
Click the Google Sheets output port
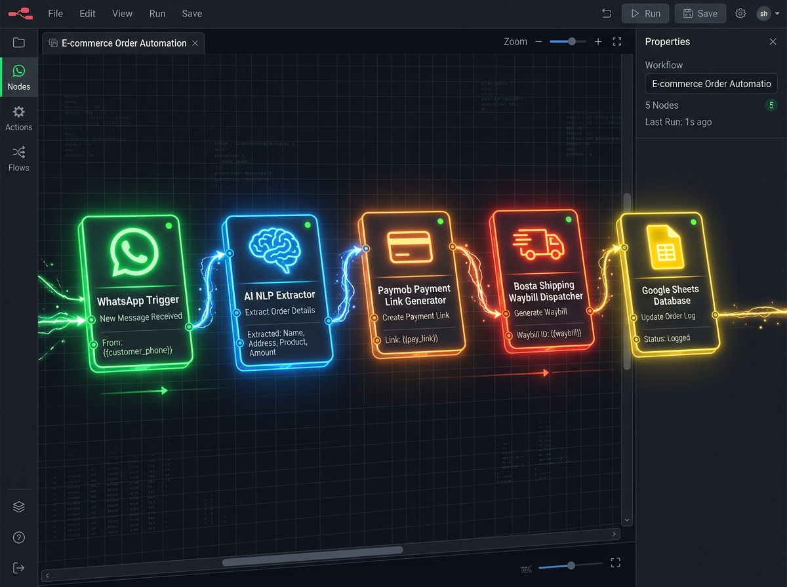[x=715, y=316]
